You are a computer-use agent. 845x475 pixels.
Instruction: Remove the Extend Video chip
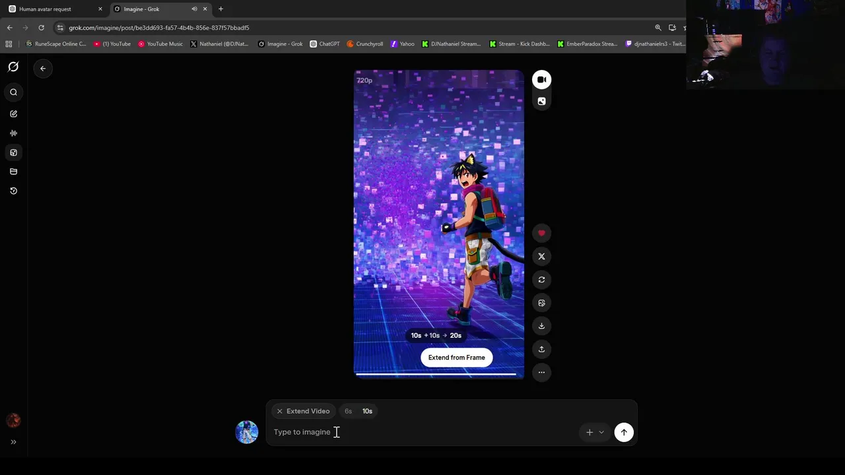[279, 411]
